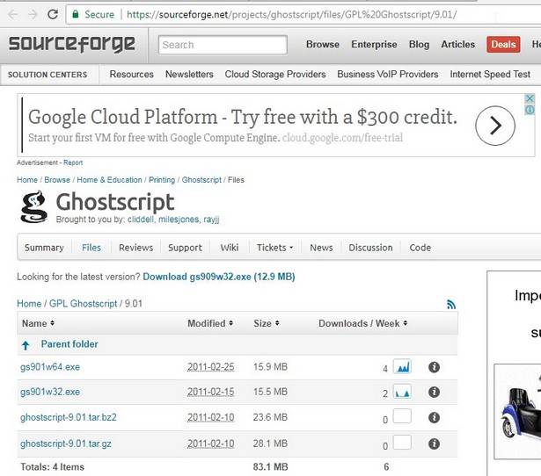Click Browse in the top navigation
The image size is (541, 476).
click(323, 45)
